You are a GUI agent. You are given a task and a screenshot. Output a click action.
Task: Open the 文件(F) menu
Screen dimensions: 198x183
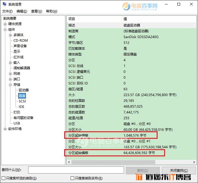coord(7,11)
